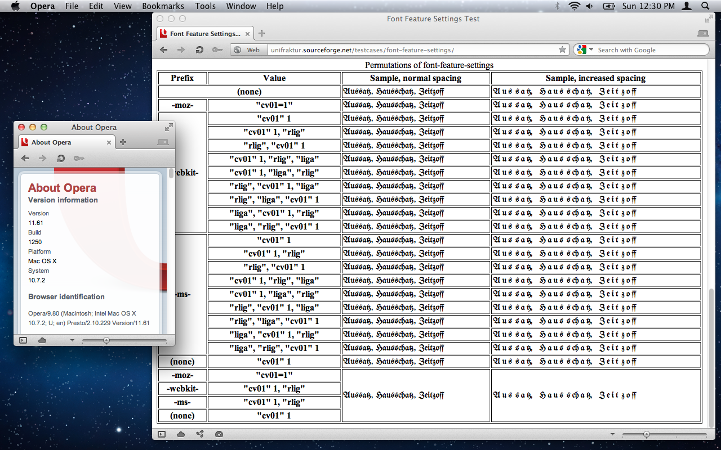This screenshot has height=450, width=721.
Task: Add new tab in Font Feature Settings window
Action: [261, 34]
